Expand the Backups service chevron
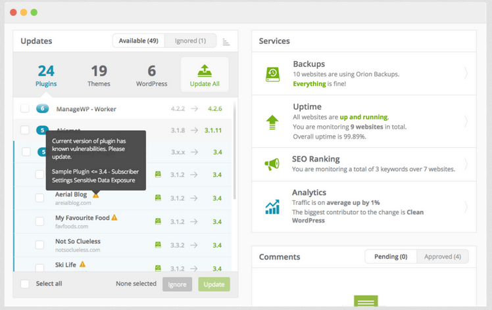Viewport: 492px width, 310px height. [x=466, y=74]
